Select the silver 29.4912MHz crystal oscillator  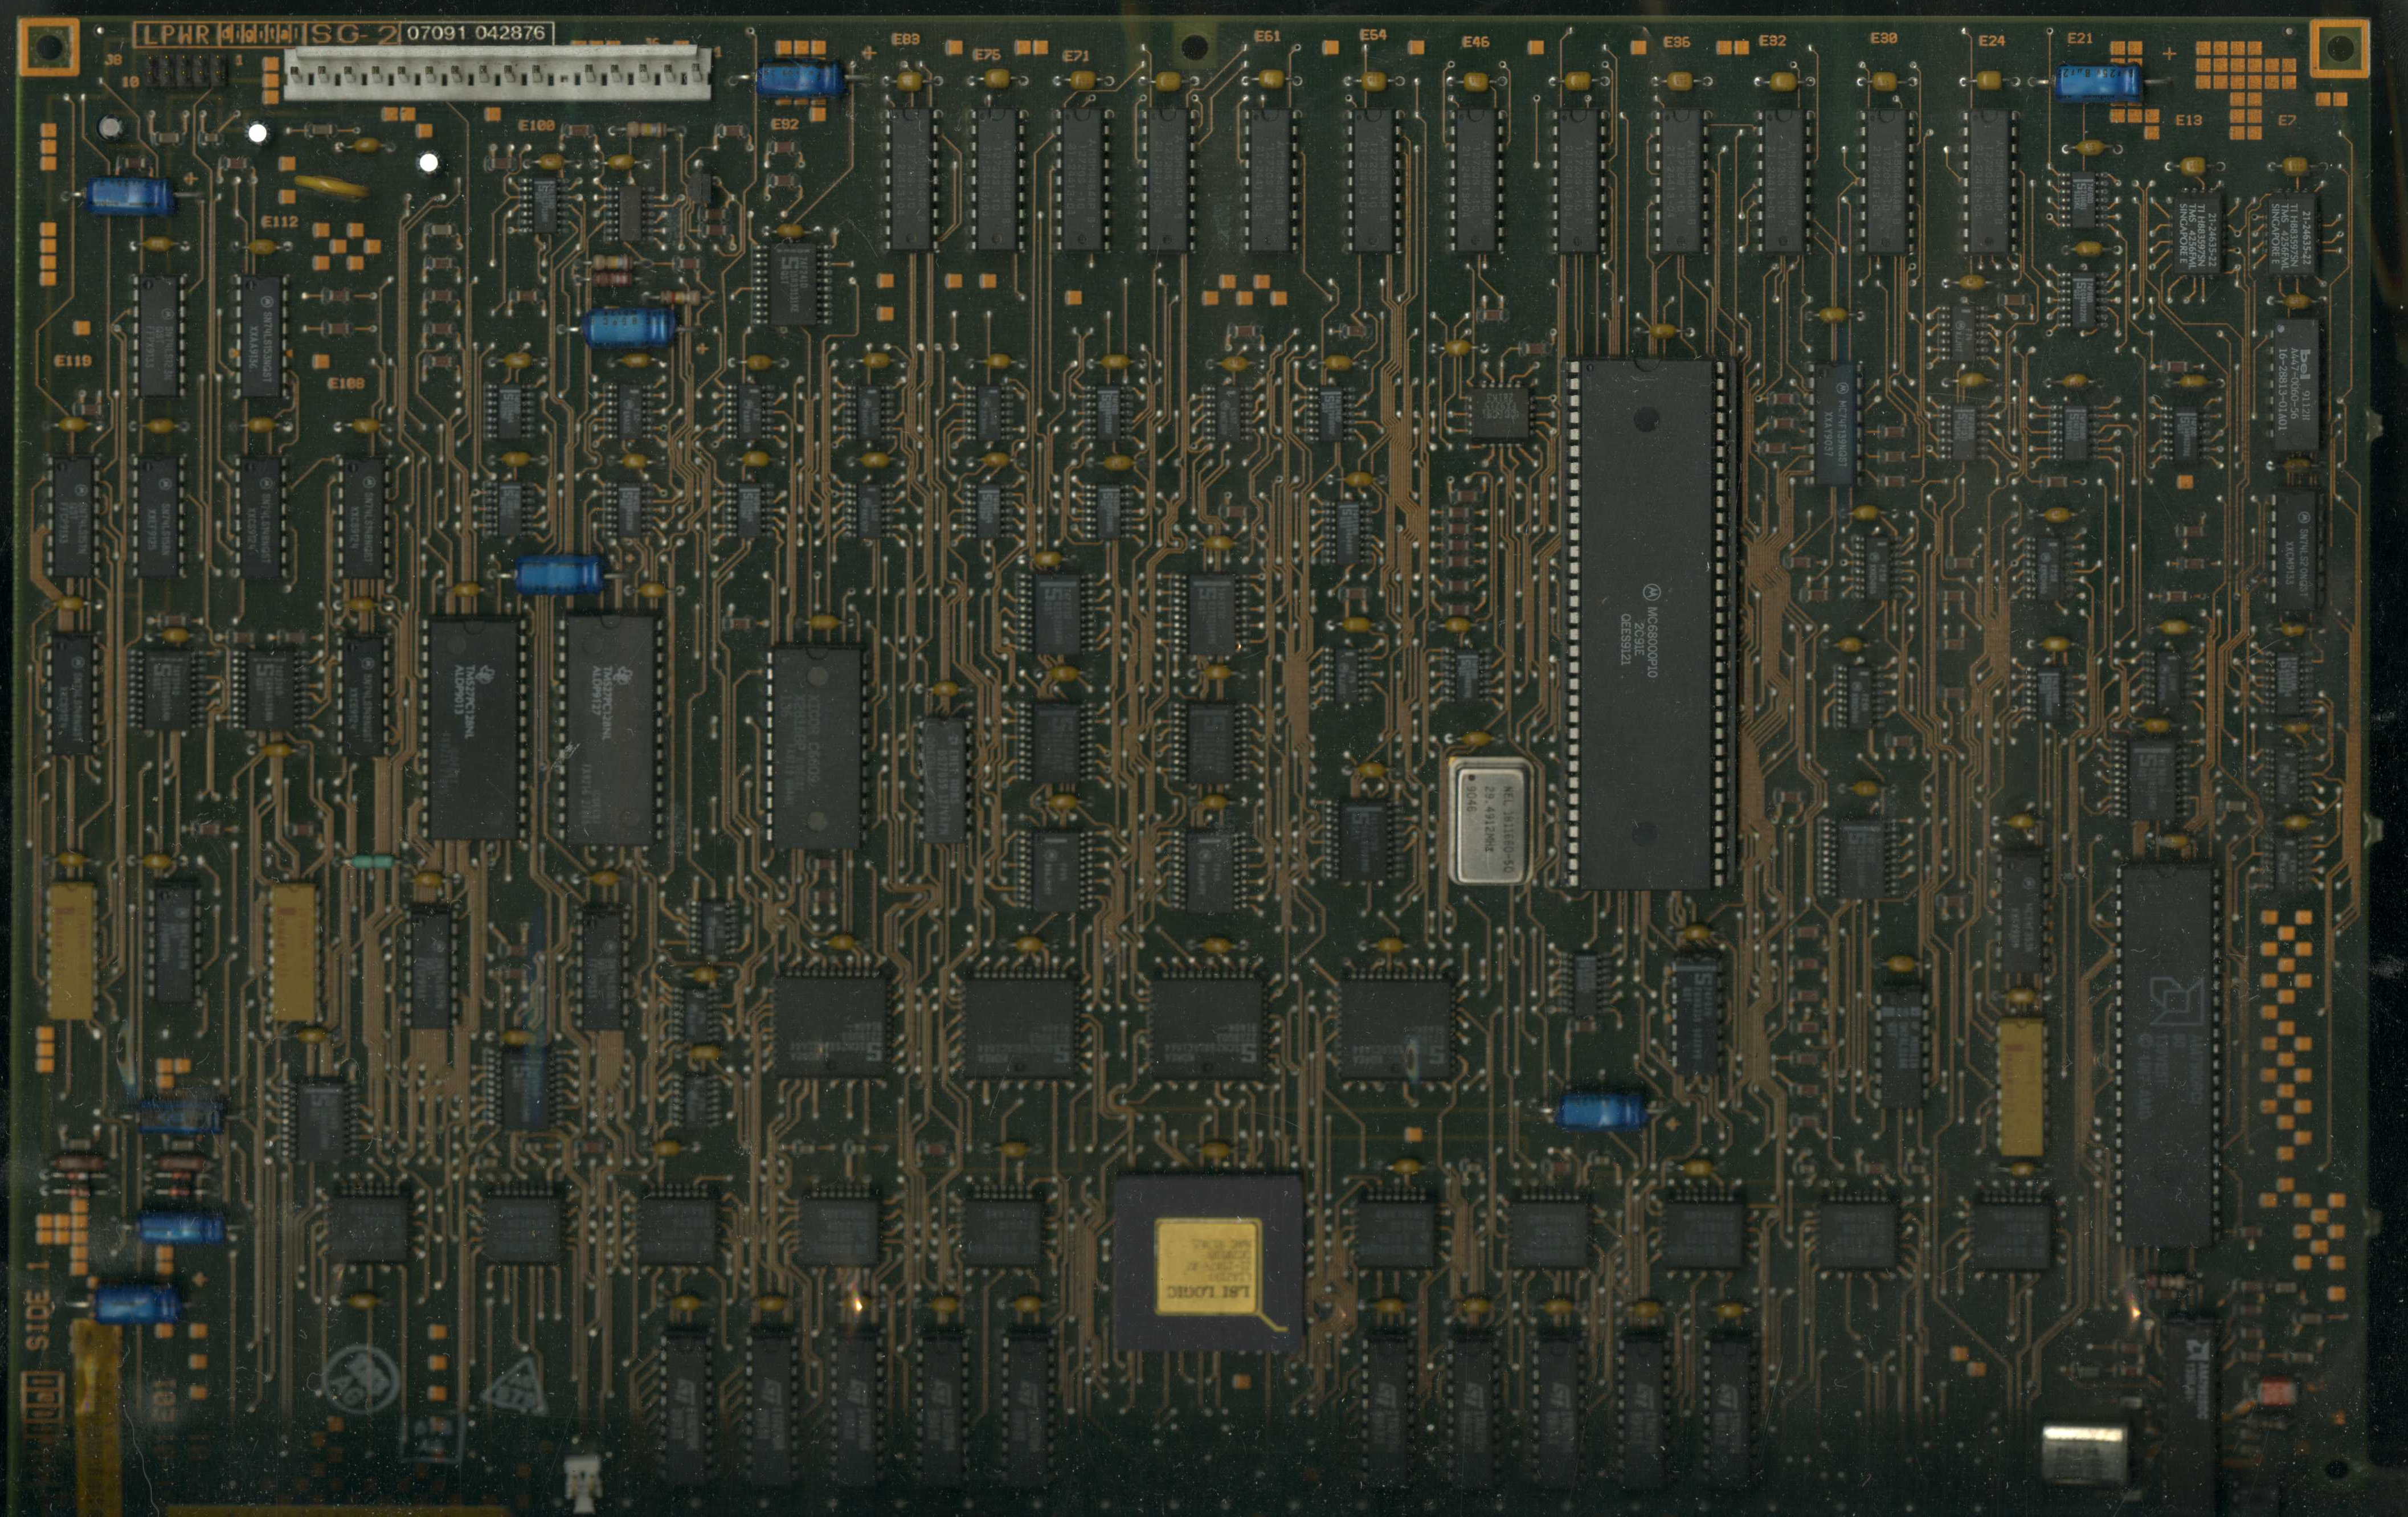pyautogui.click(x=1490, y=820)
